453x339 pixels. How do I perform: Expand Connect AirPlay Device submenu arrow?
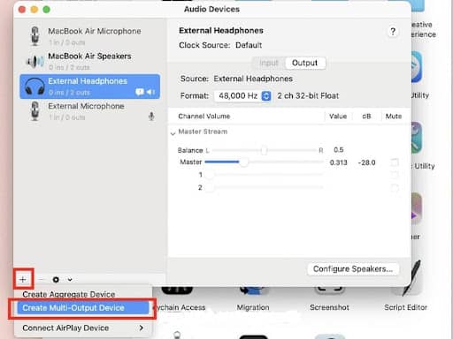coord(142,328)
